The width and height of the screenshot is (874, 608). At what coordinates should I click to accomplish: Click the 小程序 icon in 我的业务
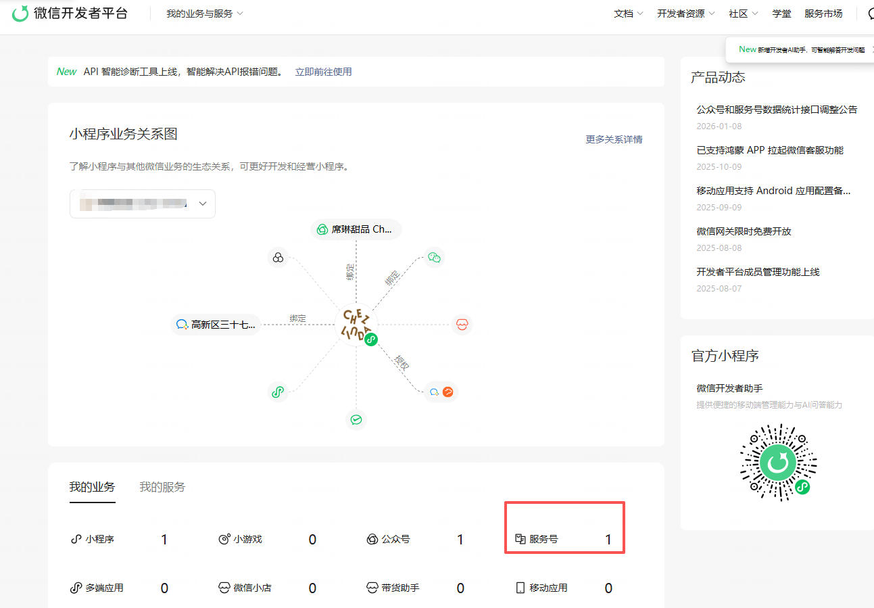pyautogui.click(x=76, y=540)
